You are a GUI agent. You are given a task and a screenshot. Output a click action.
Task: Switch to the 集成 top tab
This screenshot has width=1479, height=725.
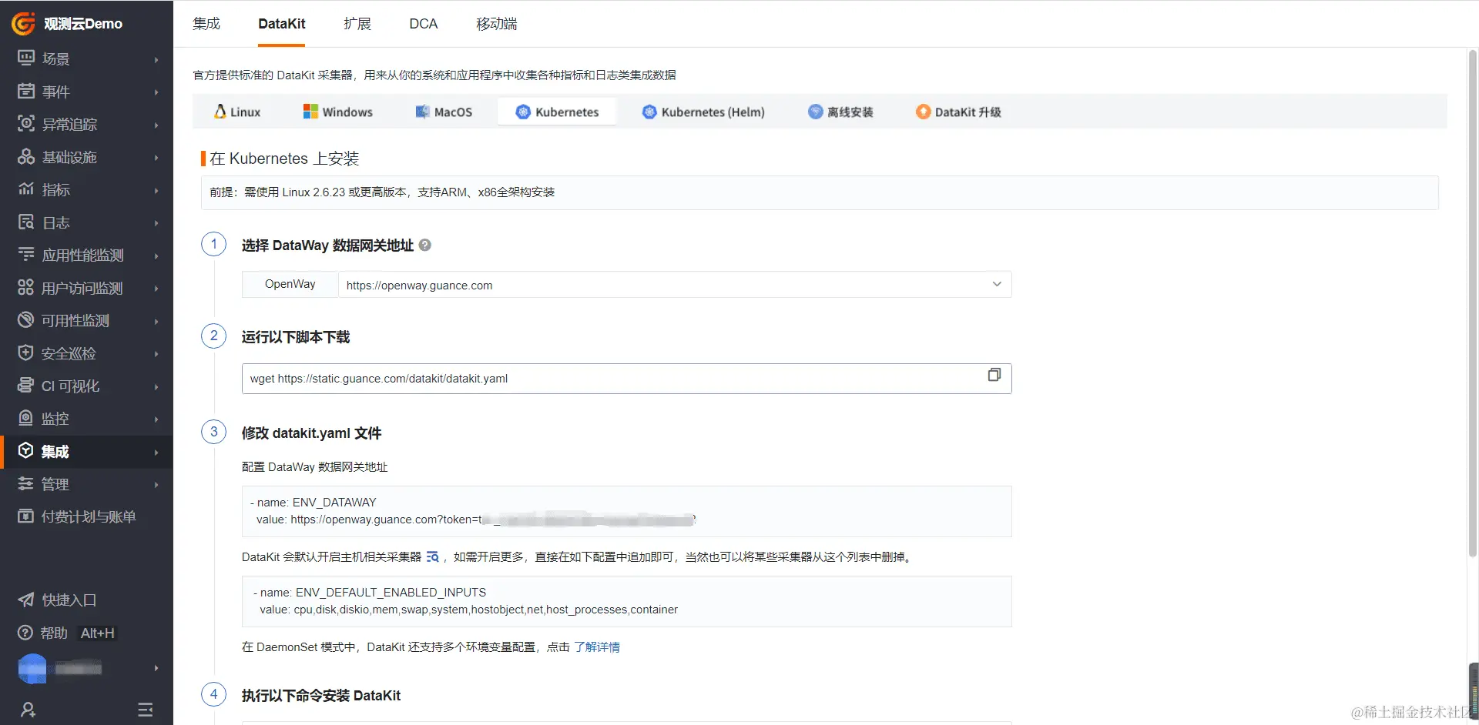point(206,24)
